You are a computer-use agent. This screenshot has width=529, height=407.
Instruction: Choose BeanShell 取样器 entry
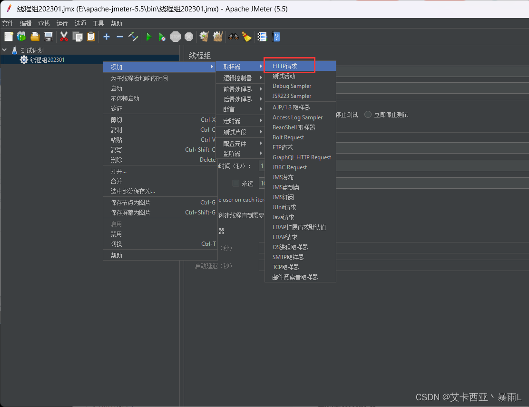click(300, 127)
